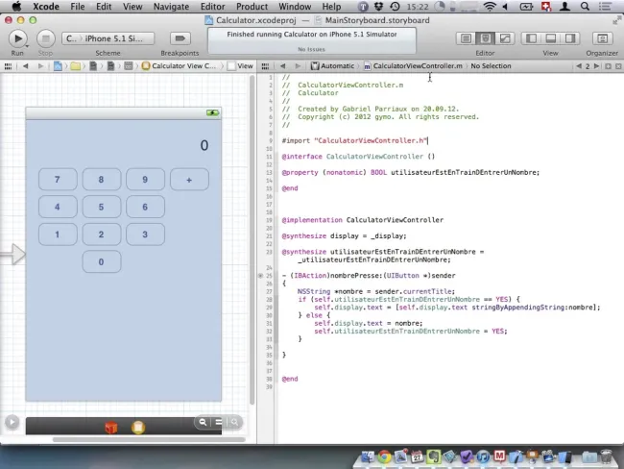Select the 7 button on the storyboard

click(x=58, y=180)
